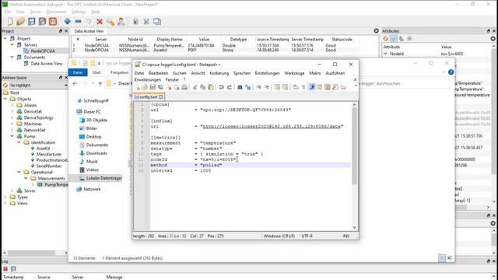Expand the Machines folder in Address Space

[12, 124]
